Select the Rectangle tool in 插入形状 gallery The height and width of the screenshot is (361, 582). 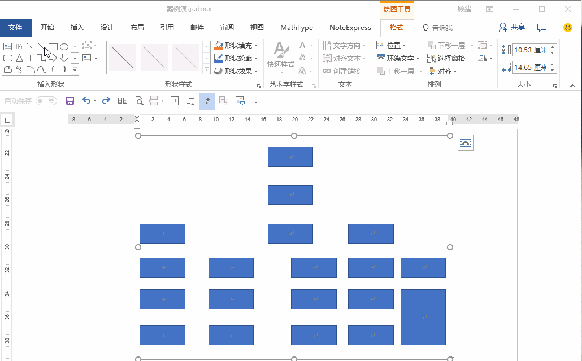click(53, 46)
